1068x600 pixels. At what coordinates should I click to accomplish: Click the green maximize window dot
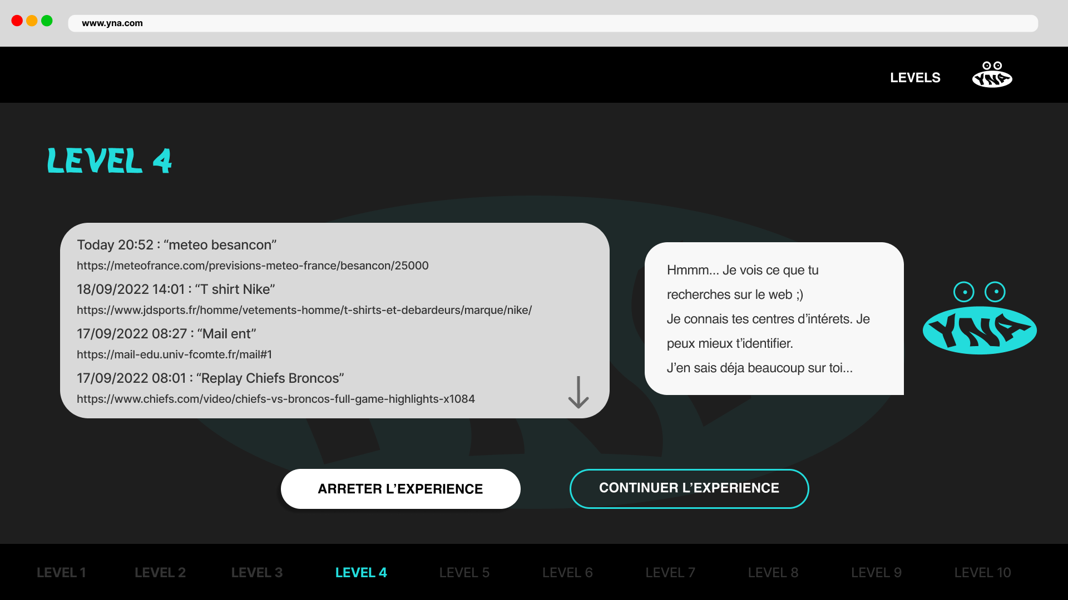pos(47,21)
